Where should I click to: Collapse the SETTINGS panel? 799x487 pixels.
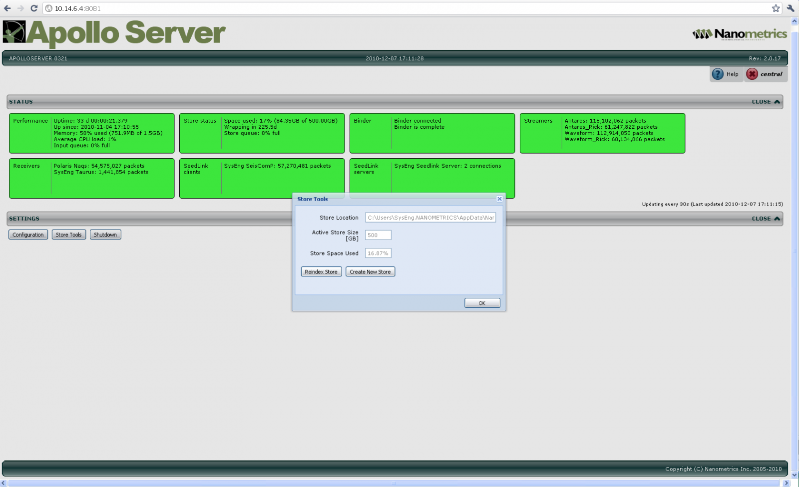tap(766, 219)
